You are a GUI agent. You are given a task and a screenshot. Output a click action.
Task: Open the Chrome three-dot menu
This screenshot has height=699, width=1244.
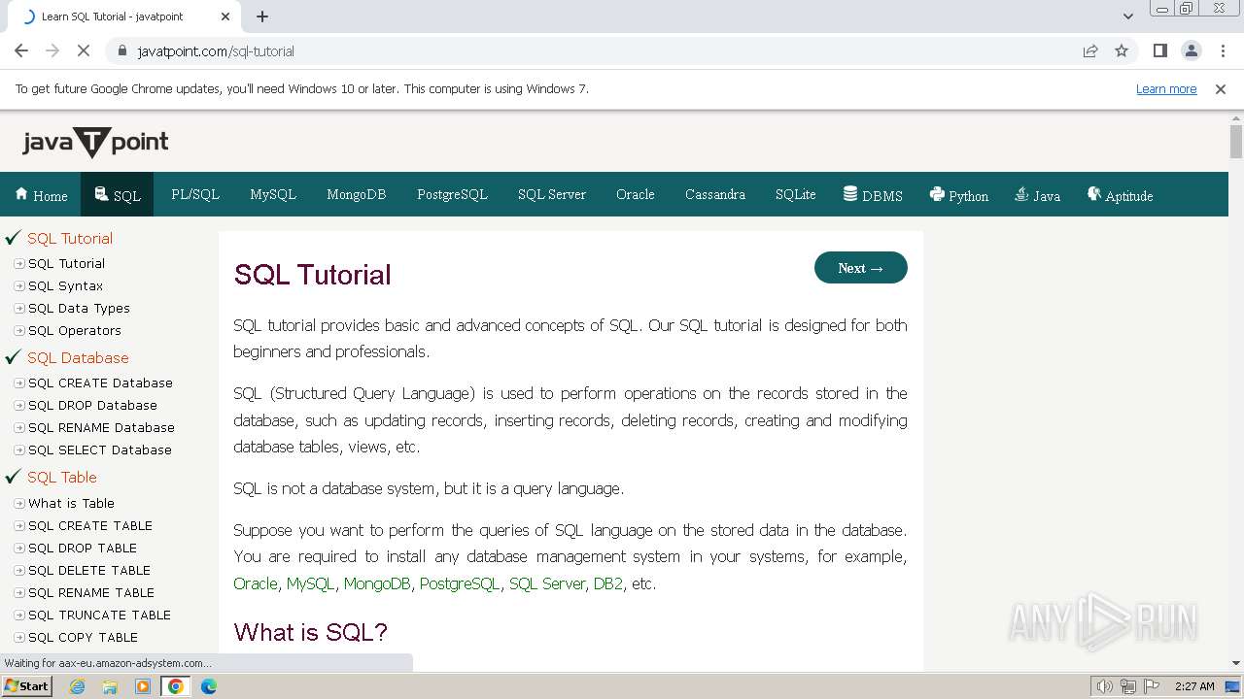pos(1223,50)
